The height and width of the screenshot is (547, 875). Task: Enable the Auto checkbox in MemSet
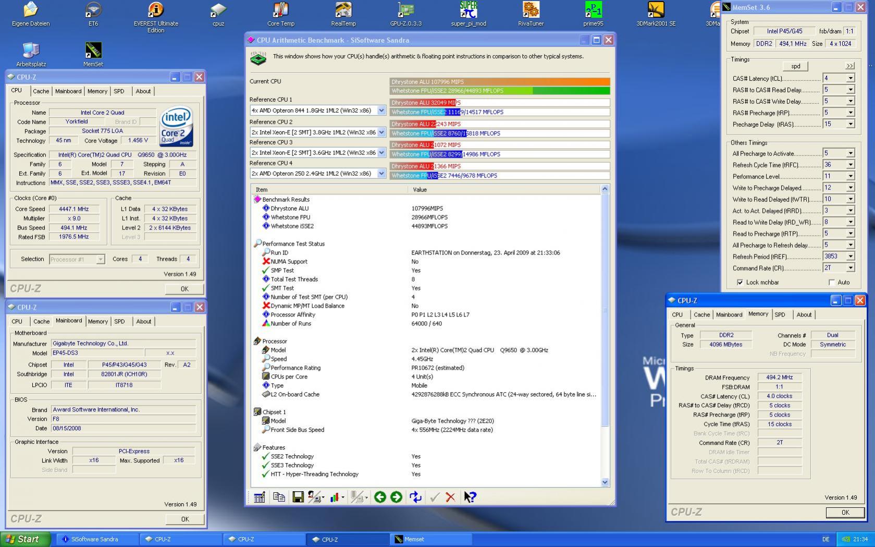(831, 282)
